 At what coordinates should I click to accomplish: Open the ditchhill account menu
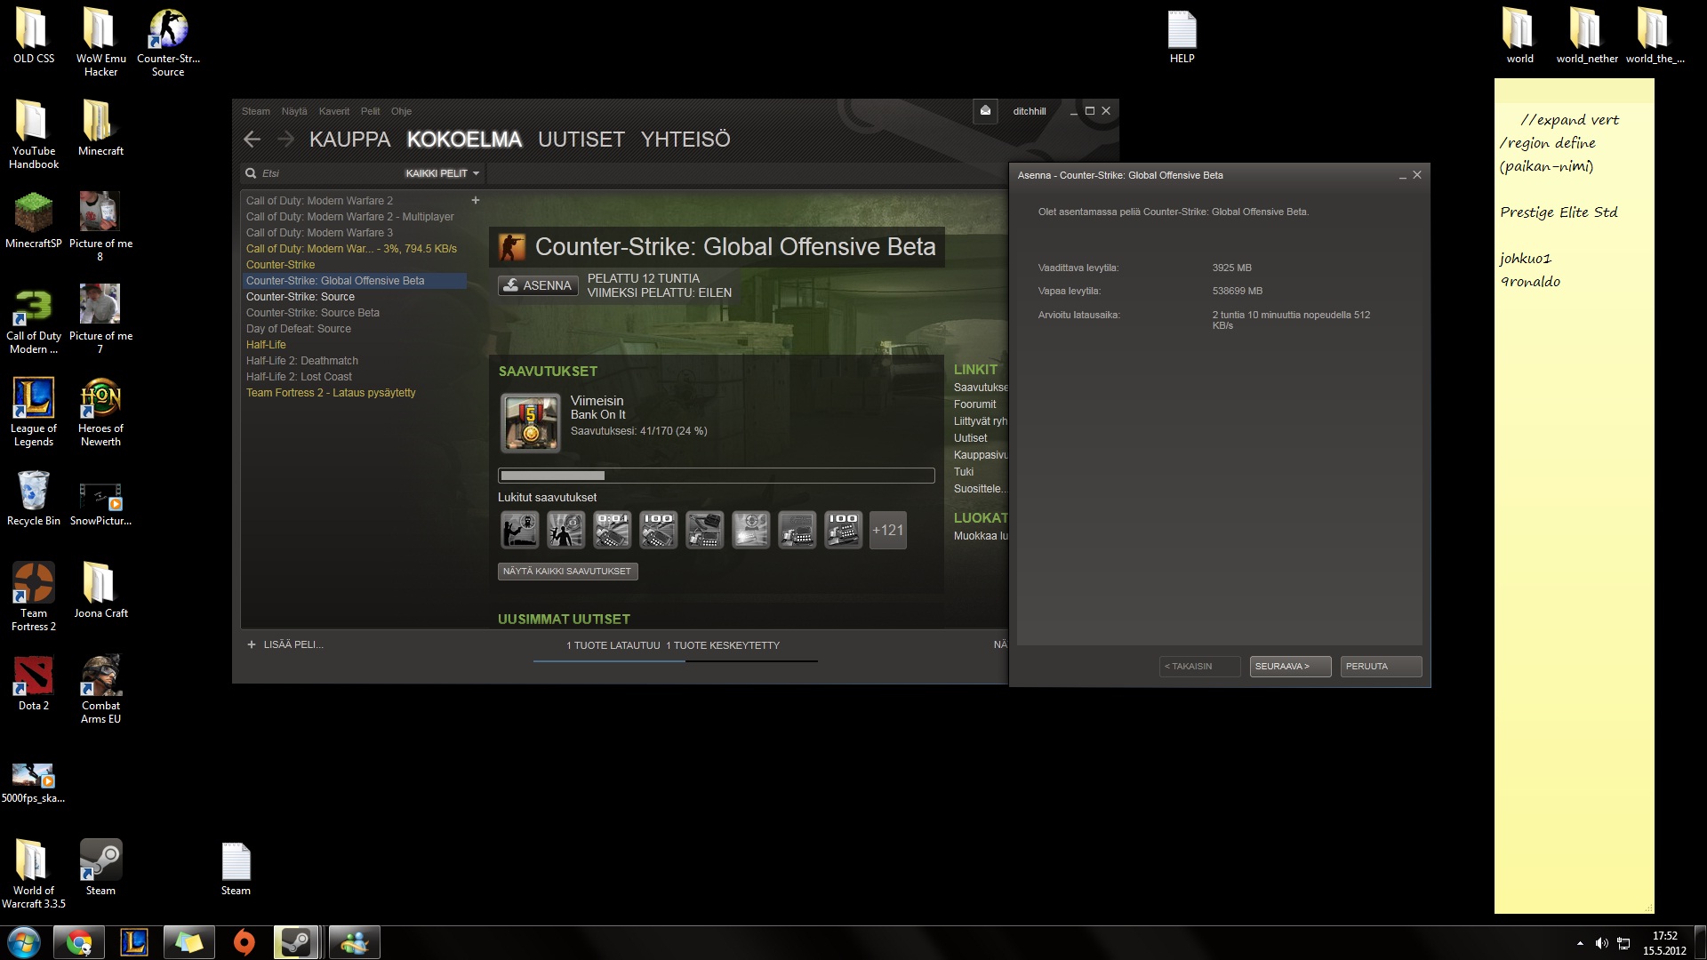pos(1029,111)
